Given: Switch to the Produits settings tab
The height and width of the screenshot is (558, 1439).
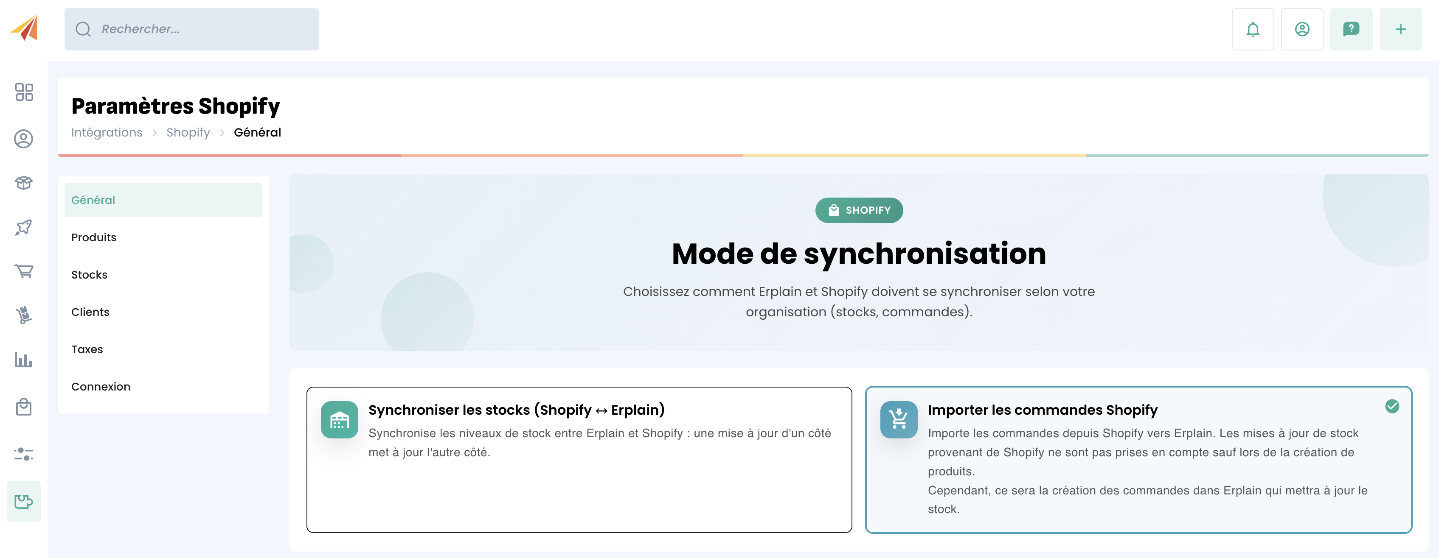Looking at the screenshot, I should 94,237.
